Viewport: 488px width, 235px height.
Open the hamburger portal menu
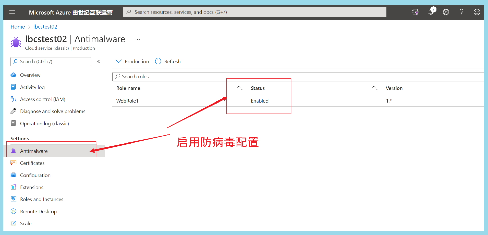pyautogui.click(x=12, y=12)
